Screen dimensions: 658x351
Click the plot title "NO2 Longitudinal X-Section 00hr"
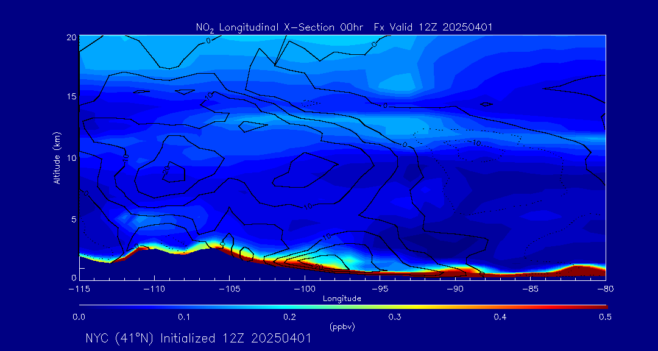(x=280, y=27)
